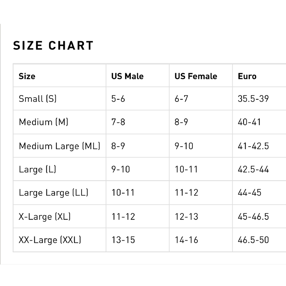Screen dimensions: 286x286
Task: Click the US Male 5-6 cell
Action: [118, 99]
